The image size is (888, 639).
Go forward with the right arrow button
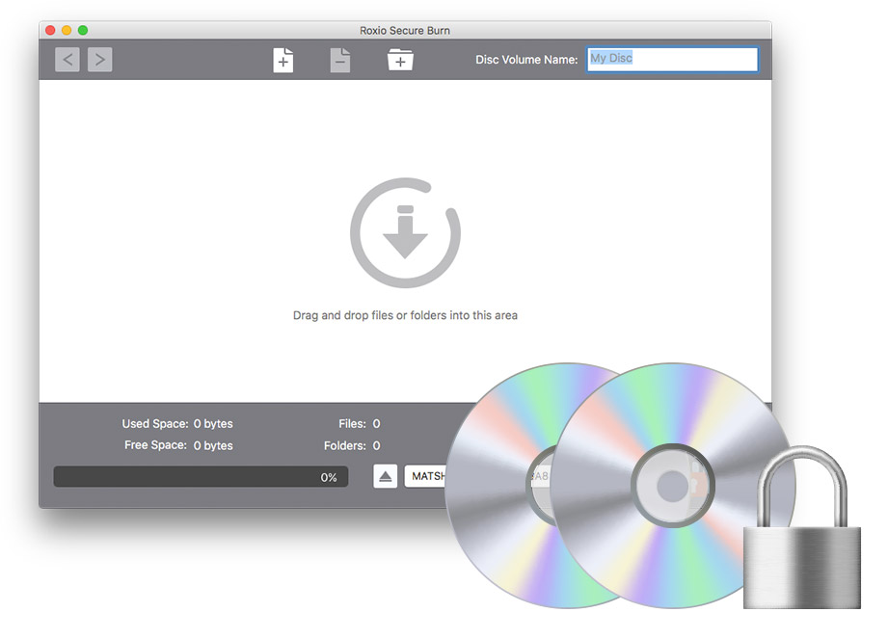click(x=100, y=60)
